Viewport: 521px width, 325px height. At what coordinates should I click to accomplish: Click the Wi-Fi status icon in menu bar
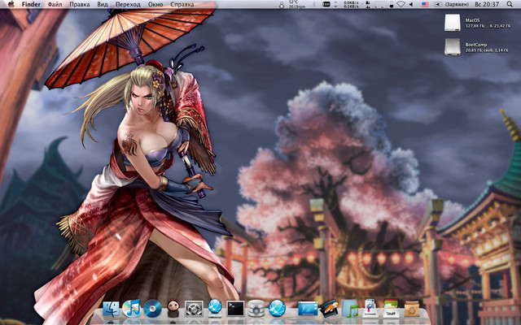[401, 5]
